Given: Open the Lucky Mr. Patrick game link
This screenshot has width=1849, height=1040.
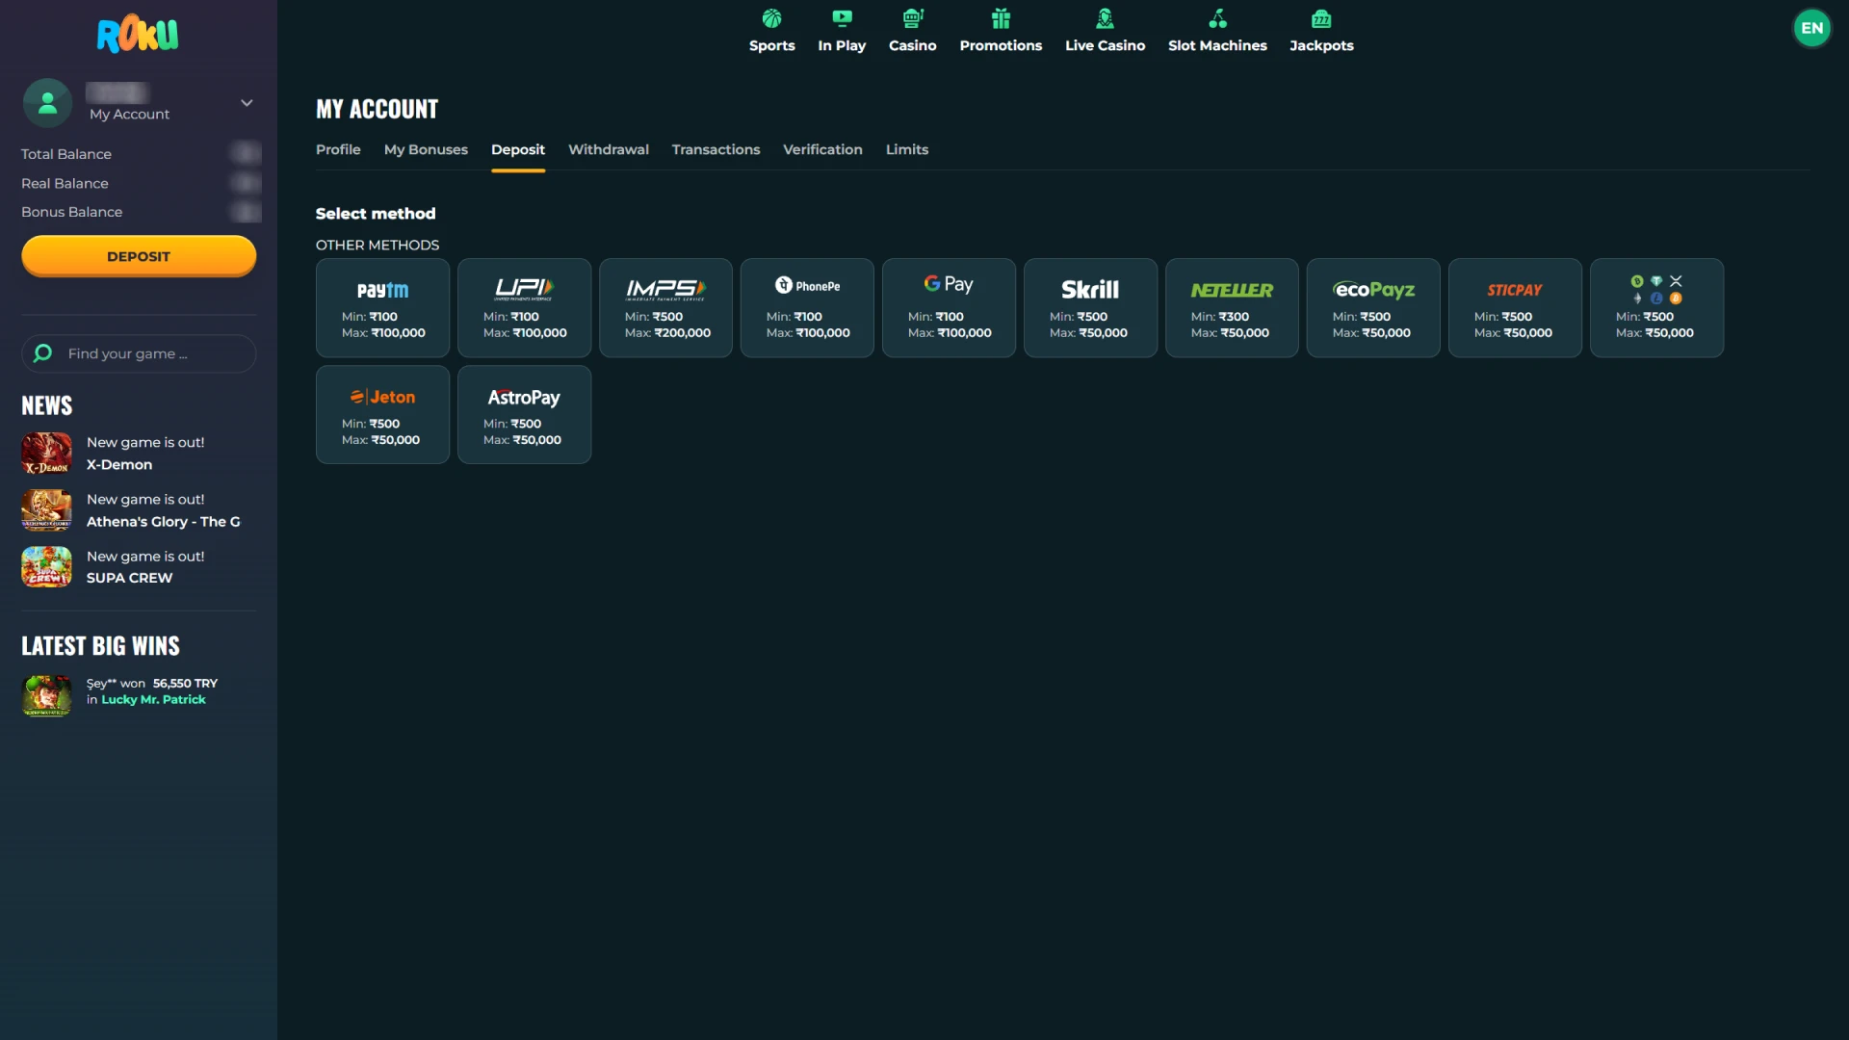Looking at the screenshot, I should pos(153,700).
